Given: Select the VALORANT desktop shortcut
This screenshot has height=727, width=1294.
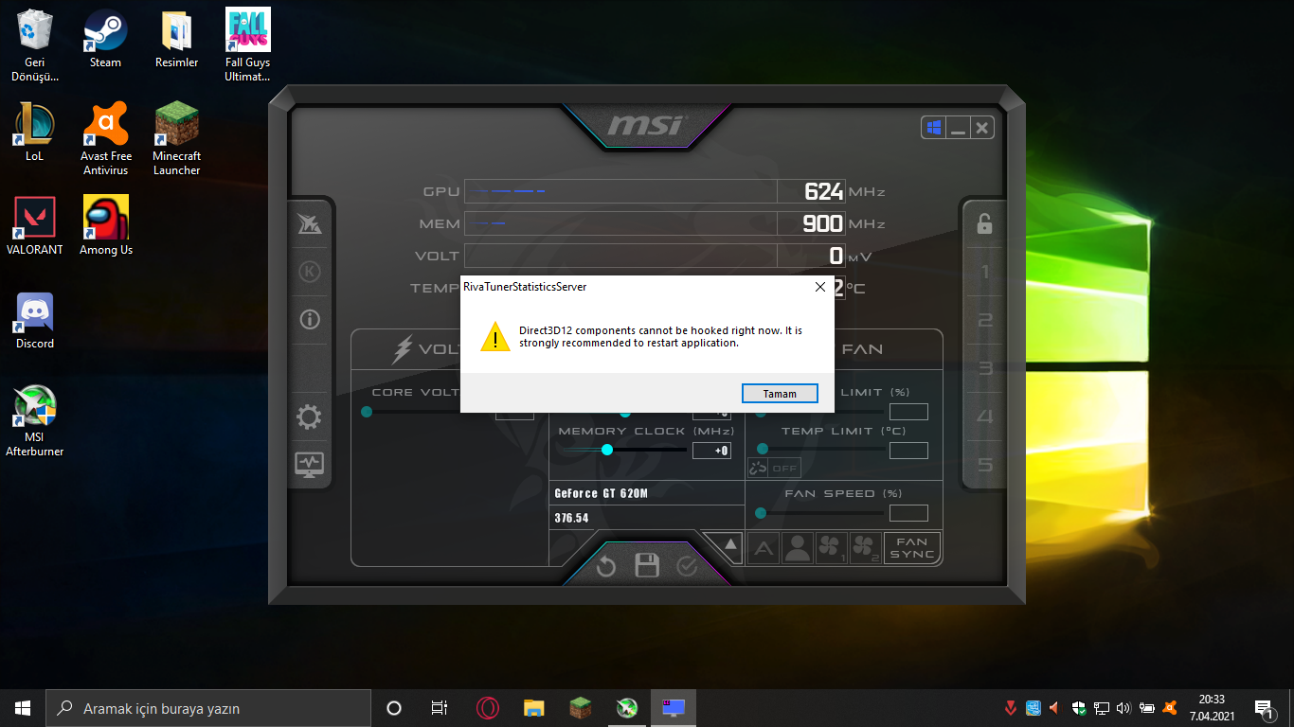Looking at the screenshot, I should coord(35,226).
